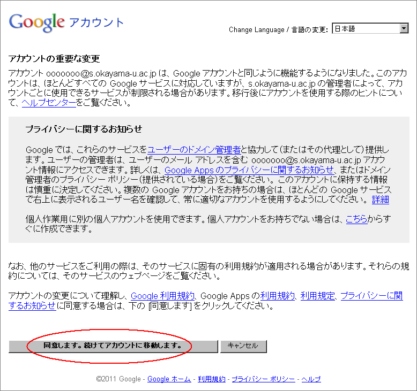Open Google Apps のプライバシーに関するお知らせ link

pos(249,170)
